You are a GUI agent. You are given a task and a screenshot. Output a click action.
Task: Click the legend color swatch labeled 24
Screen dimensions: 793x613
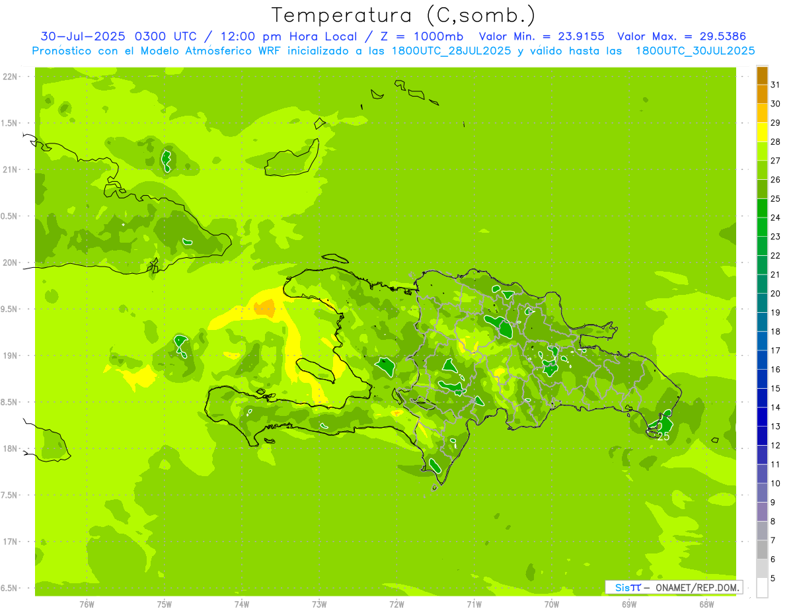[x=762, y=208]
